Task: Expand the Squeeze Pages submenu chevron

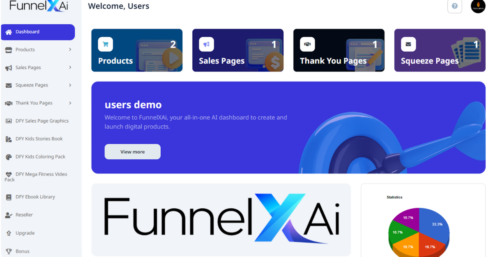Action: point(70,85)
